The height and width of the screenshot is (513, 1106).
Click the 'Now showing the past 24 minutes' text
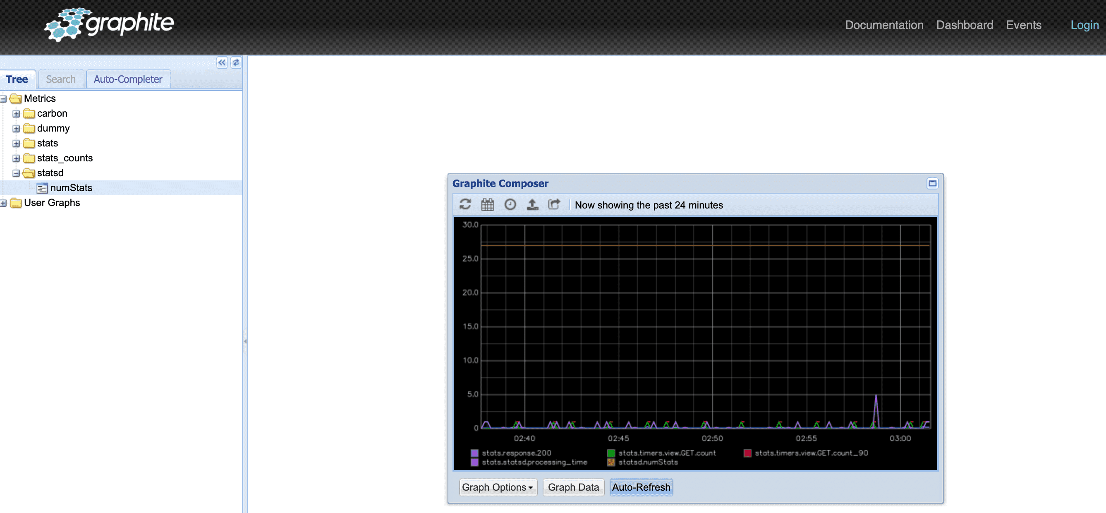pyautogui.click(x=649, y=205)
